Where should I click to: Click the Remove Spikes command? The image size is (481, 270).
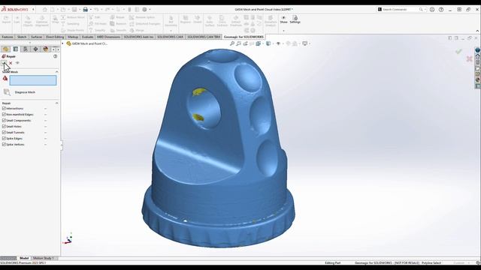click(x=142, y=17)
